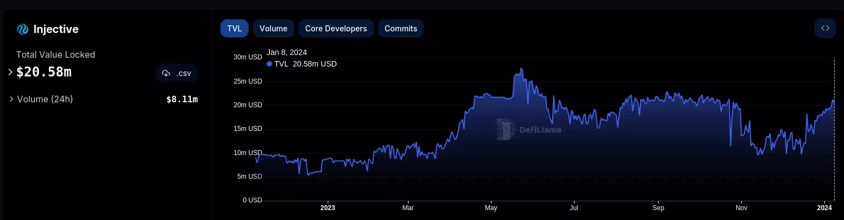Click the Jan 8, 2024 tooltip date
Viewport: 844px width, 220px height.
[x=286, y=52]
